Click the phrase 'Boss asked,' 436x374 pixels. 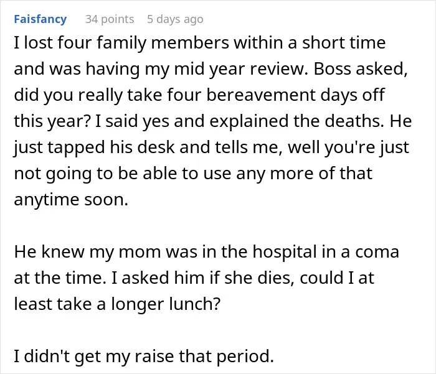click(361, 69)
